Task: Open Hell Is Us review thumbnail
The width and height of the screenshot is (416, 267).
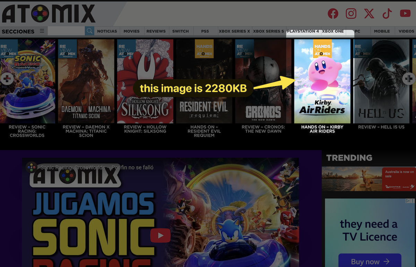Action: [x=381, y=81]
